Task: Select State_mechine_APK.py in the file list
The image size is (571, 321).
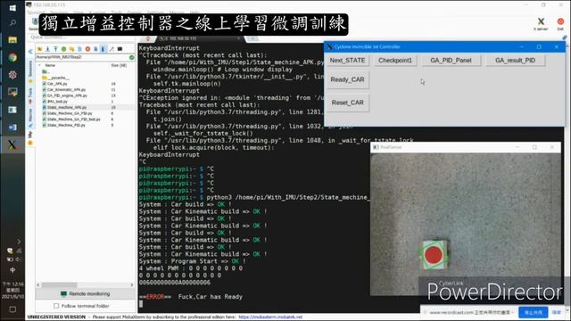Action: [64, 107]
